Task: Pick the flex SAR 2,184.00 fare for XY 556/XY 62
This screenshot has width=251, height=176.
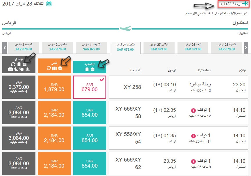Action: tap(54, 164)
